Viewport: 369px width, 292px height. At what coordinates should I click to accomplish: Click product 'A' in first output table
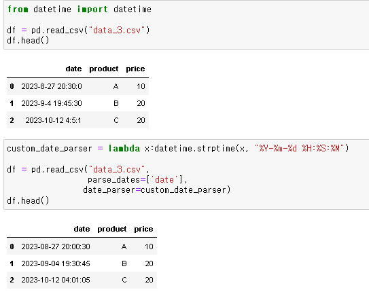(116, 86)
